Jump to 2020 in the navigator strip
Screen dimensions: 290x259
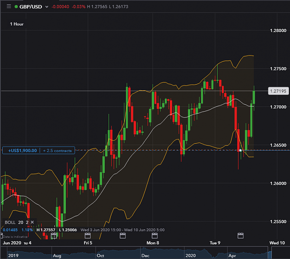(191, 256)
